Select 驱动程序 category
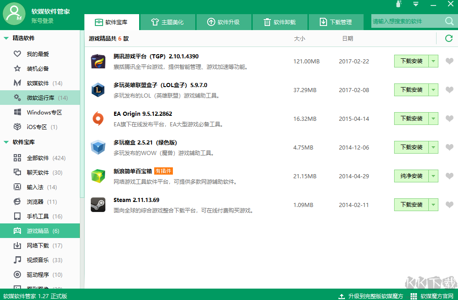The height and width of the screenshot is (300, 458). click(40, 274)
